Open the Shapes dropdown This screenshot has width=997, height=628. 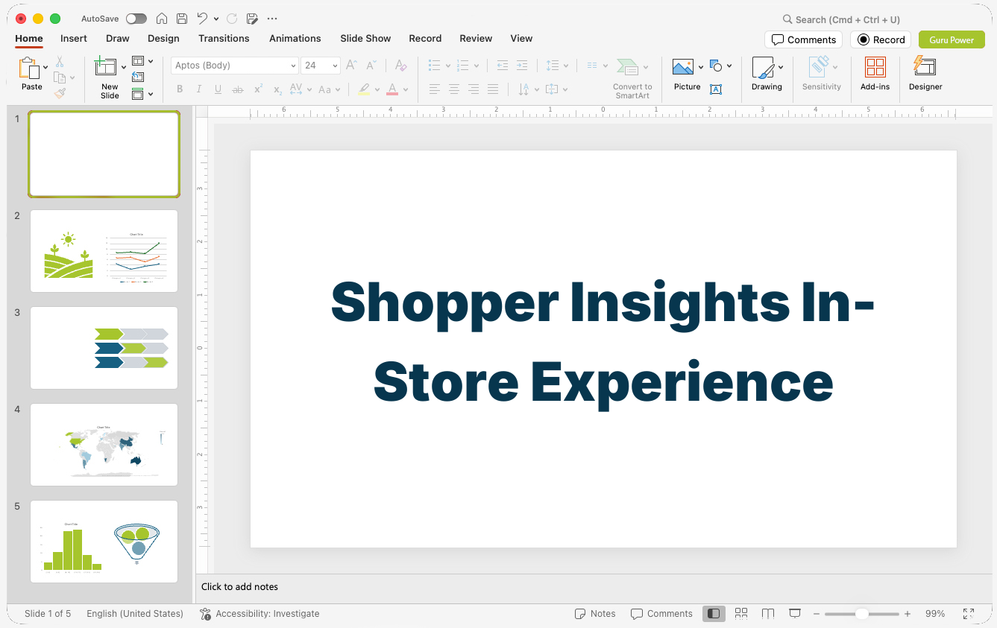[x=720, y=66]
